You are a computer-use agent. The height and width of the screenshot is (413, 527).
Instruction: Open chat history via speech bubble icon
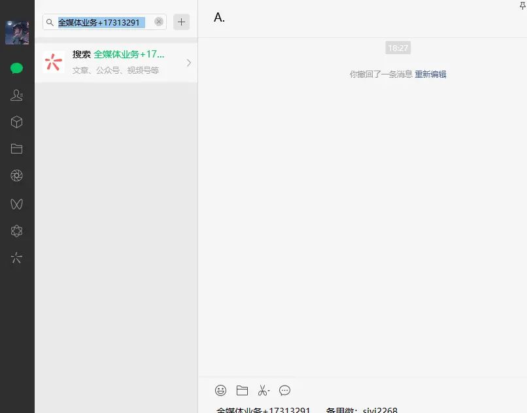tap(284, 390)
